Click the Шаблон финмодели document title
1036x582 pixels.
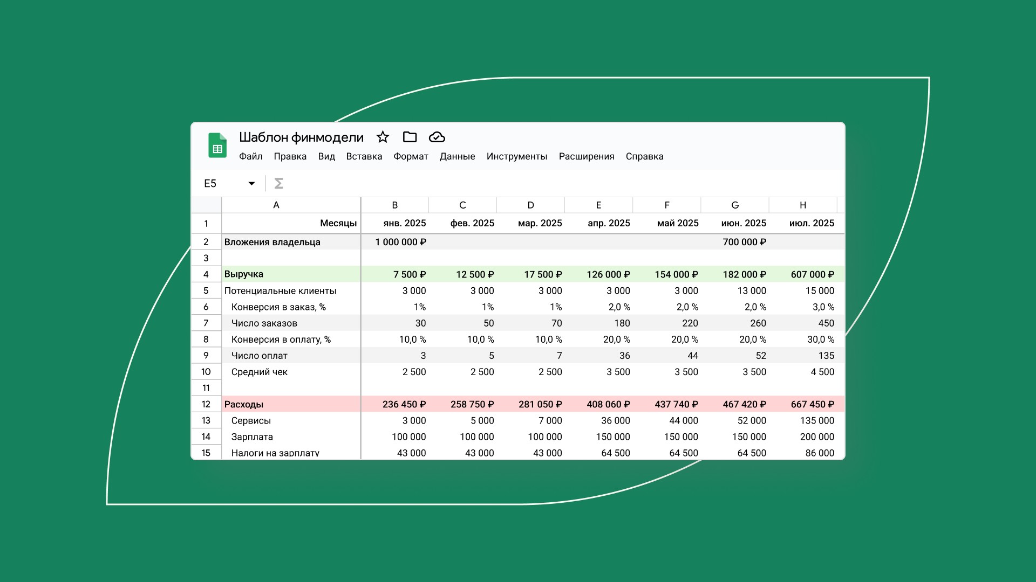point(301,137)
